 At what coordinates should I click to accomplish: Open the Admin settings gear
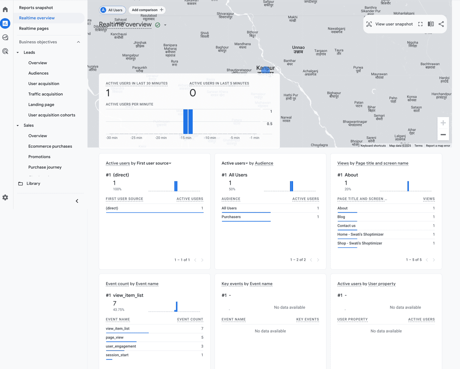coord(5,197)
